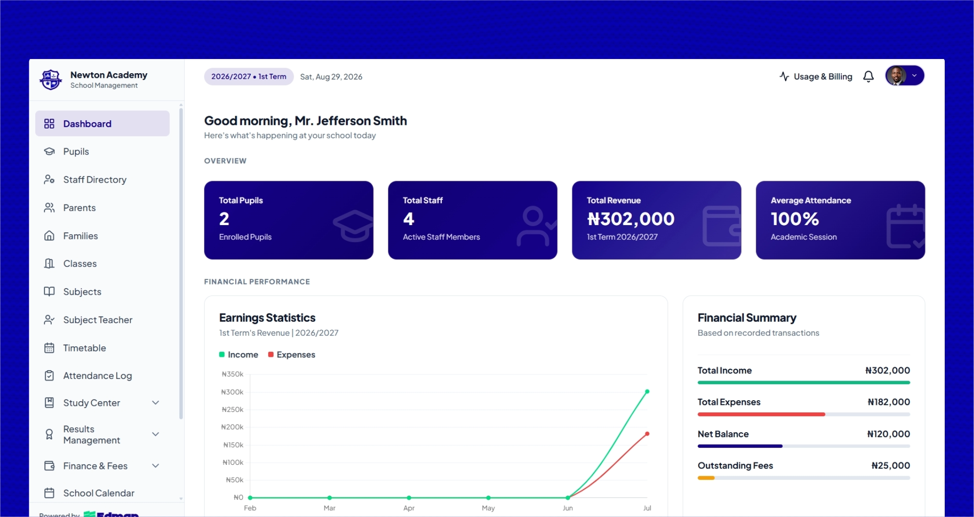
Task: Toggle the Income legend in Earnings chart
Action: click(239, 355)
